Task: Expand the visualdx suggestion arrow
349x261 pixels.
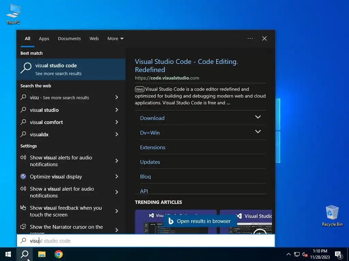Action: click(x=117, y=134)
